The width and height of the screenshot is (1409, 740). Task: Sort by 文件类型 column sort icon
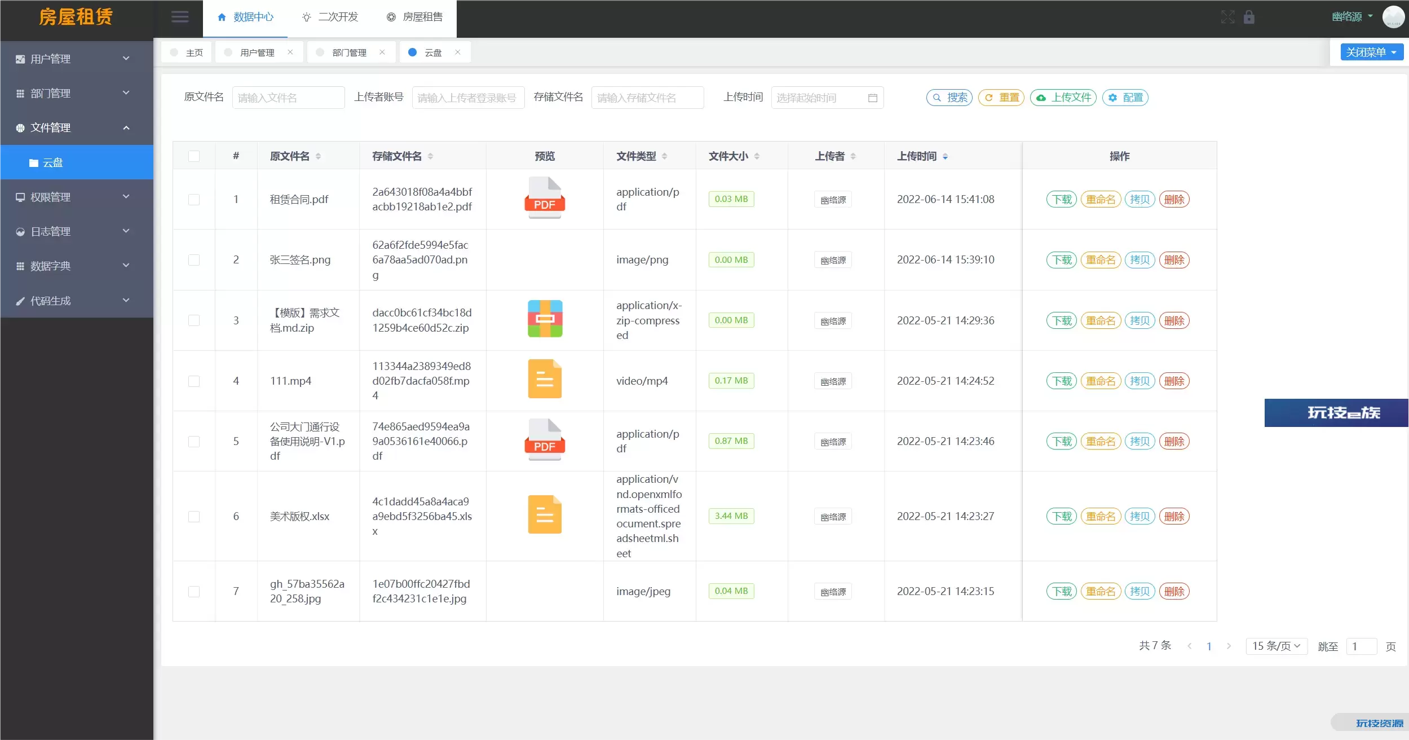tap(664, 156)
